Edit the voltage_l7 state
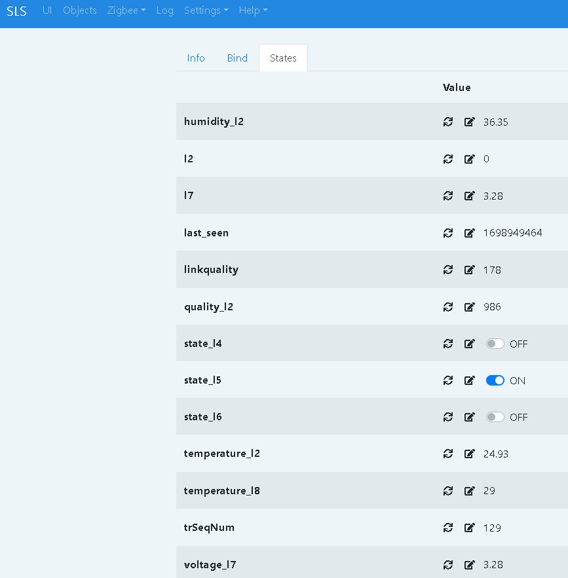This screenshot has height=578, width=568. (x=469, y=565)
